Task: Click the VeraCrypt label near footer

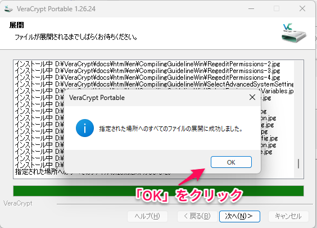Action: point(18,203)
